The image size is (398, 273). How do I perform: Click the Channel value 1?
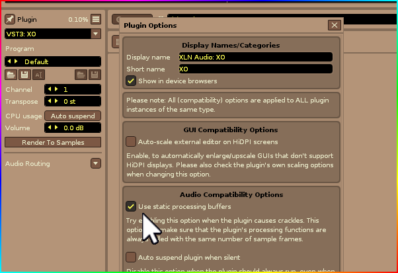(65, 89)
